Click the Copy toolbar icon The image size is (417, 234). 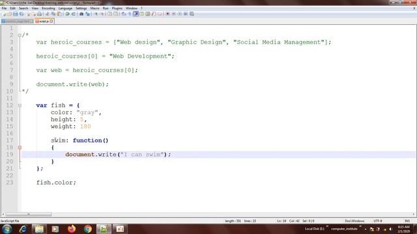(x=53, y=14)
